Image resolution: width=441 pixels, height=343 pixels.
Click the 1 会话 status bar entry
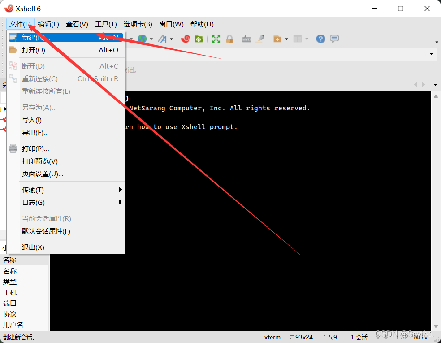[359, 337]
